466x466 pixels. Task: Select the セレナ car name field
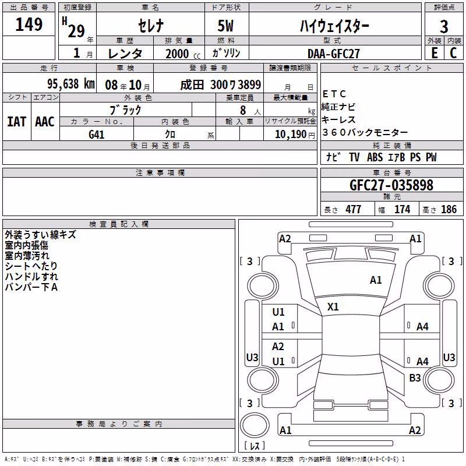point(150,25)
